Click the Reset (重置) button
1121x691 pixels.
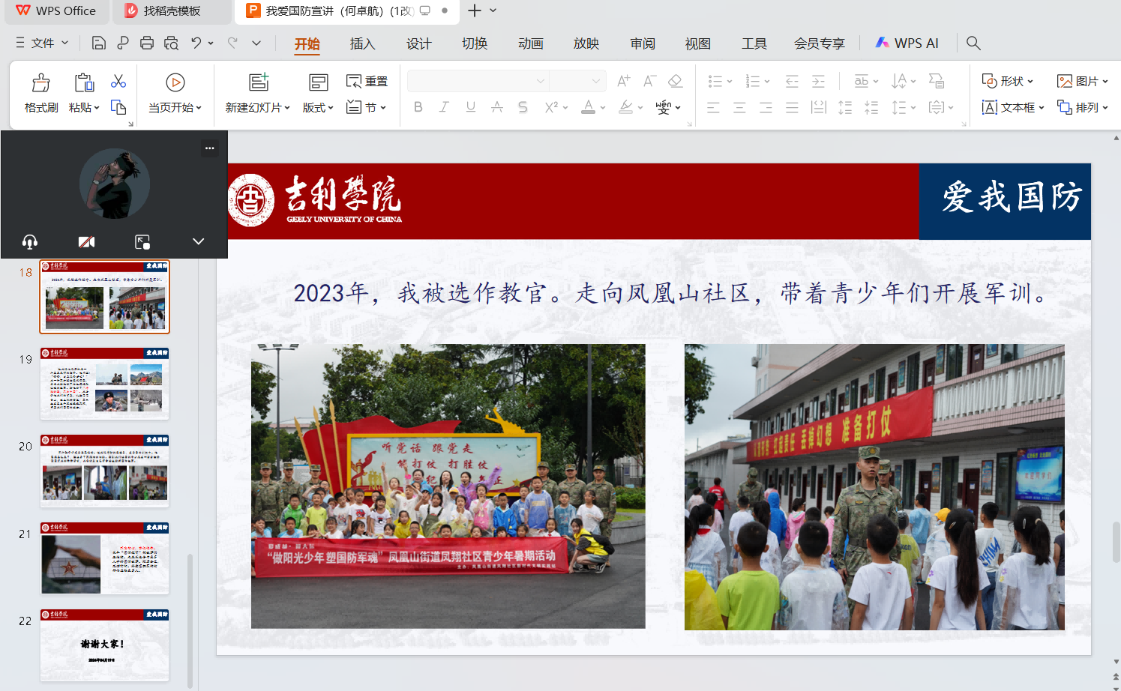pos(367,81)
